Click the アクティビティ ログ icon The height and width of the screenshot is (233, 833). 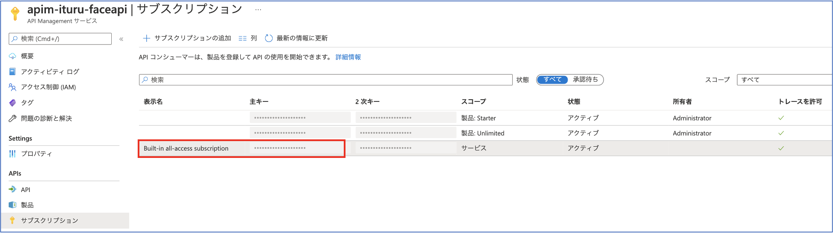pyautogui.click(x=13, y=72)
